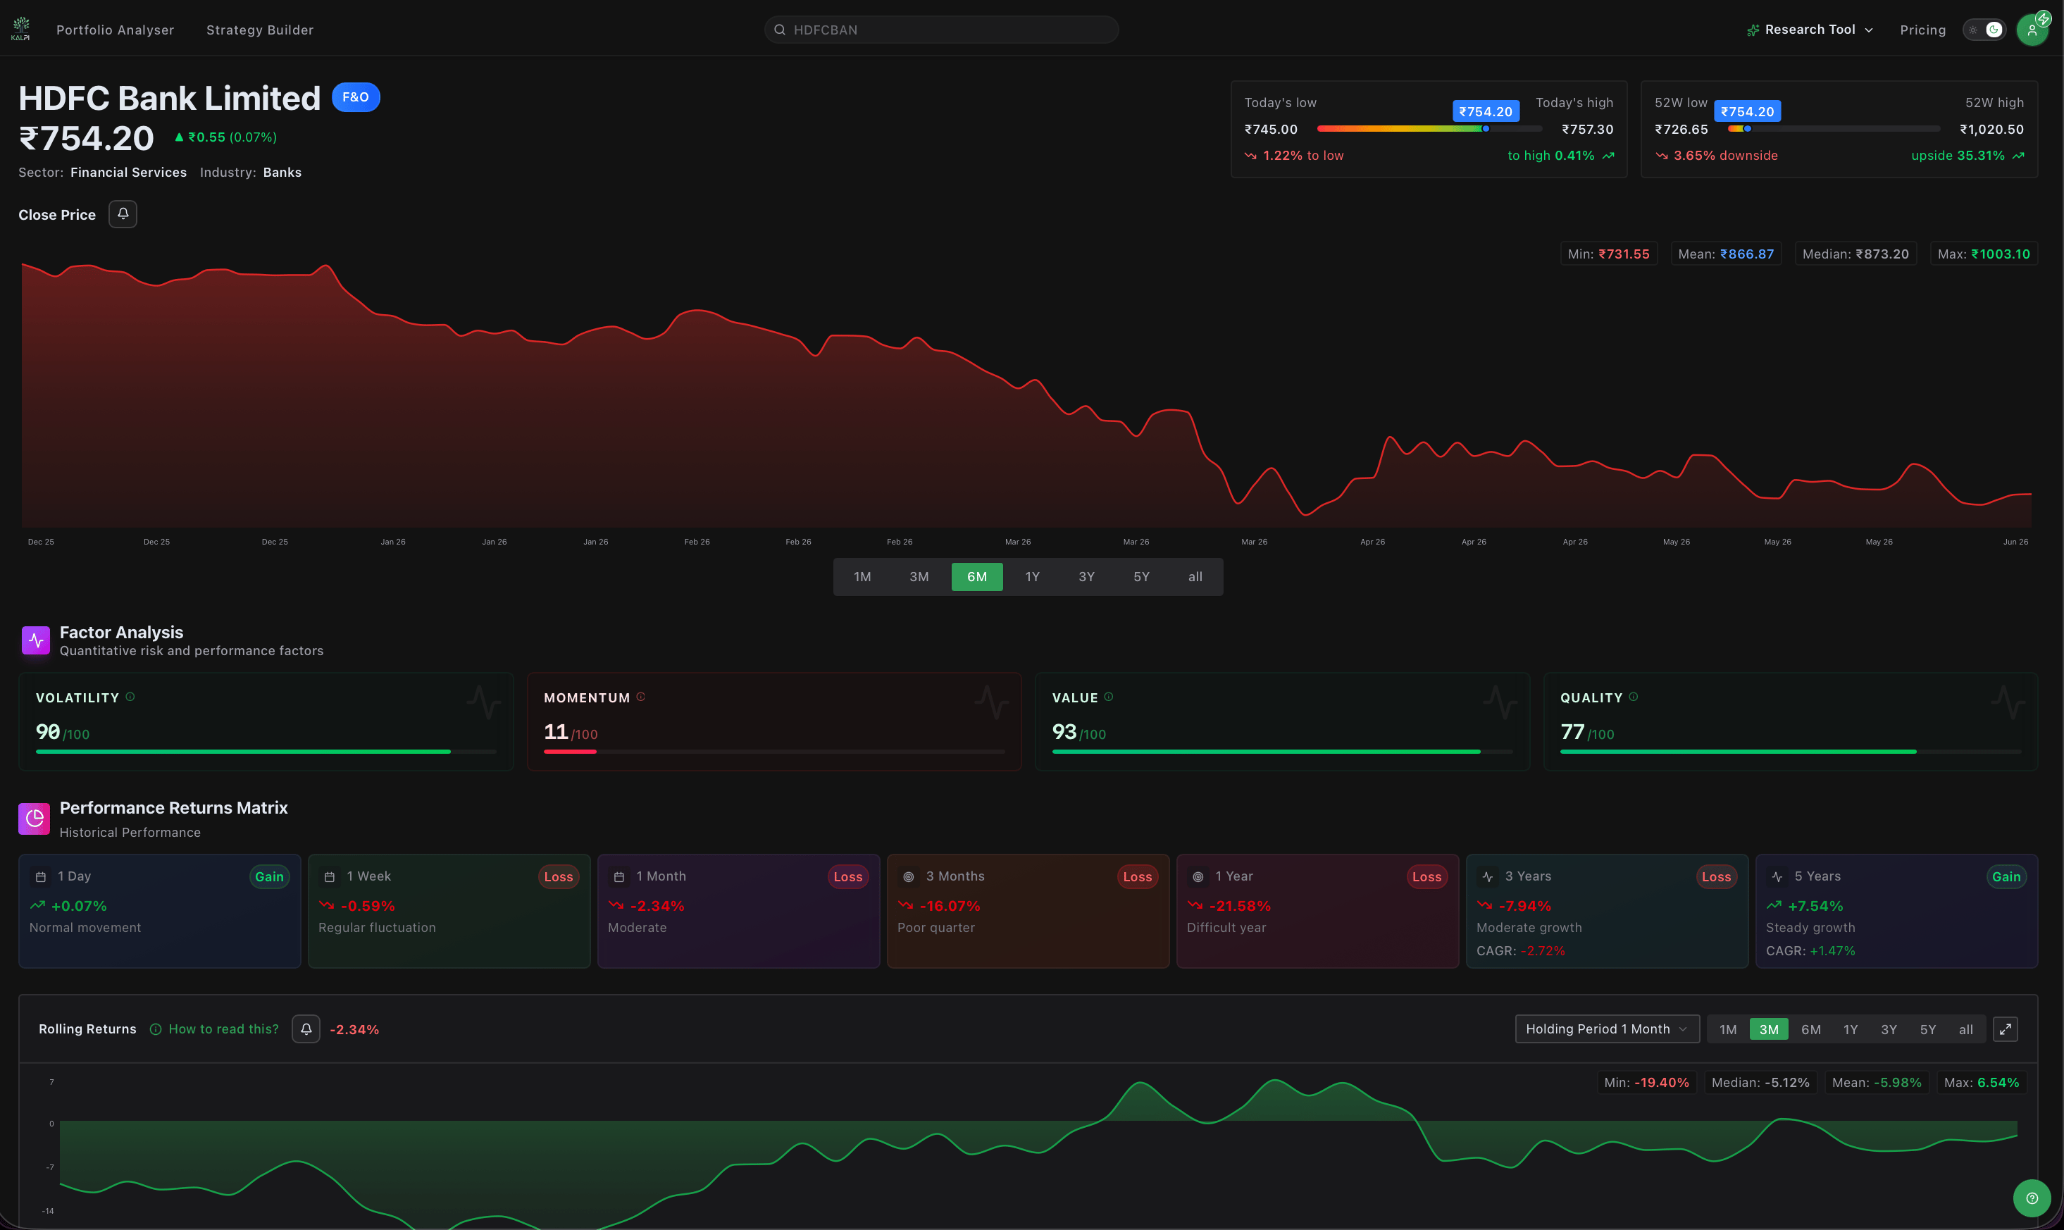
Task: Click the 1 Day calendar icon
Action: tap(41, 877)
